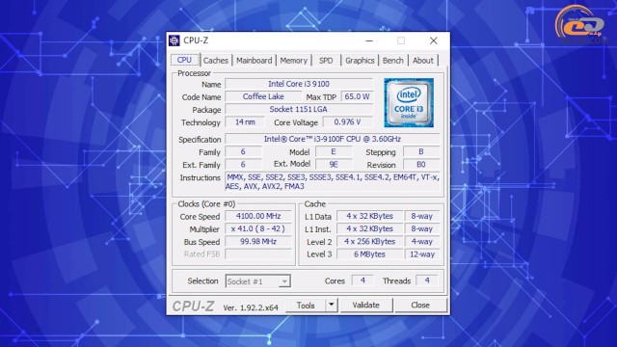This screenshot has width=617, height=347.
Task: Open the SPD tab
Action: [x=326, y=61]
